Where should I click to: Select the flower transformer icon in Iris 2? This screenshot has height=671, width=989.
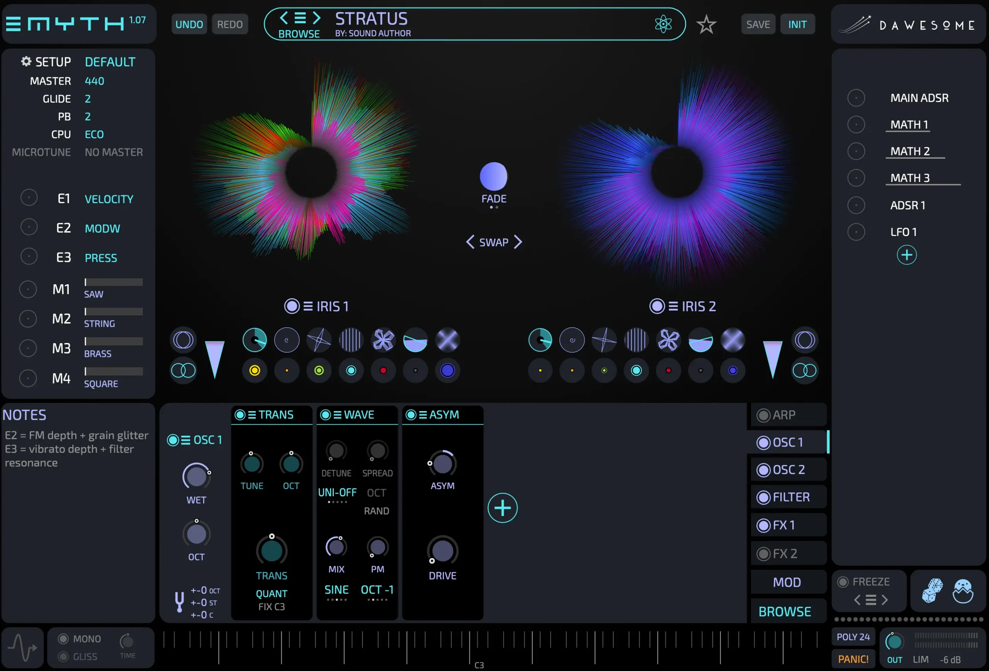[669, 340]
